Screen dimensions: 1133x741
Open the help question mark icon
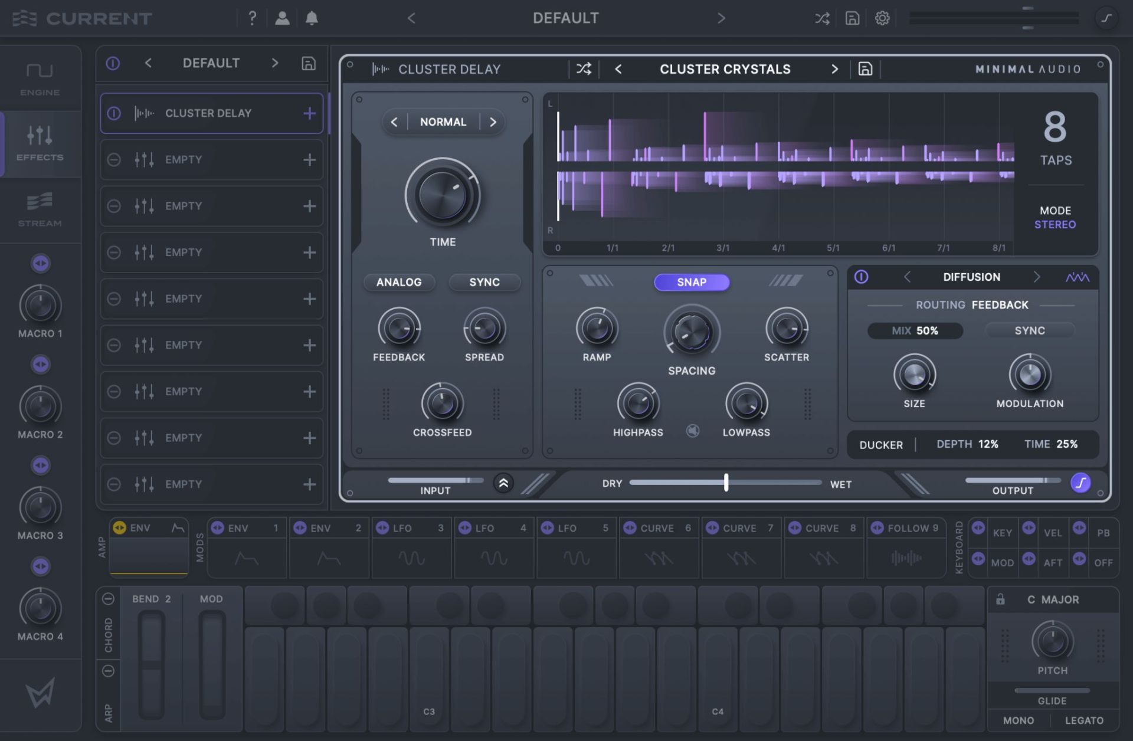pyautogui.click(x=253, y=18)
